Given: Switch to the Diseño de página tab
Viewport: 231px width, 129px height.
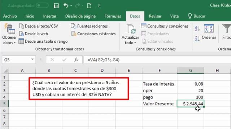Looking at the screenshot, I should click(x=80, y=16).
